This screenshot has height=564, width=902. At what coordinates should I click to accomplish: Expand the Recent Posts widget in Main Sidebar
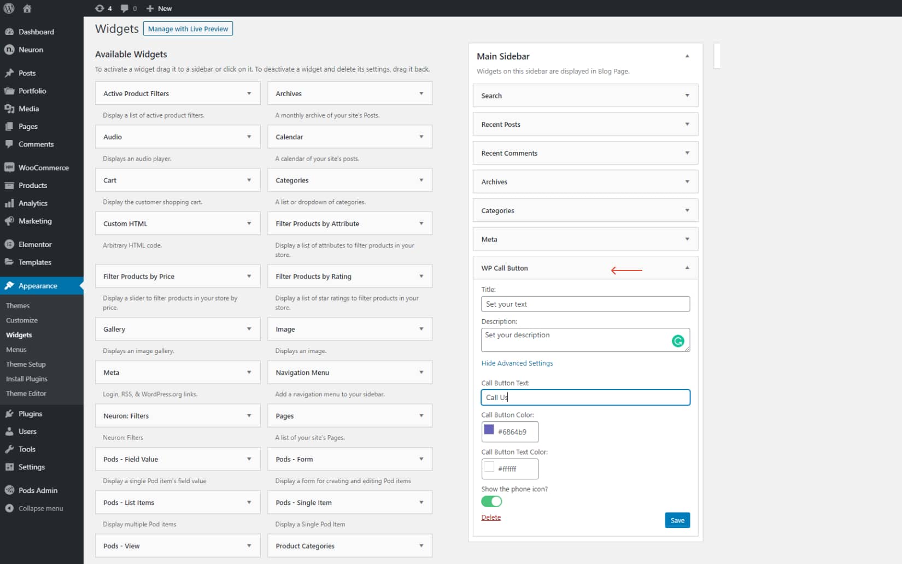click(x=687, y=124)
